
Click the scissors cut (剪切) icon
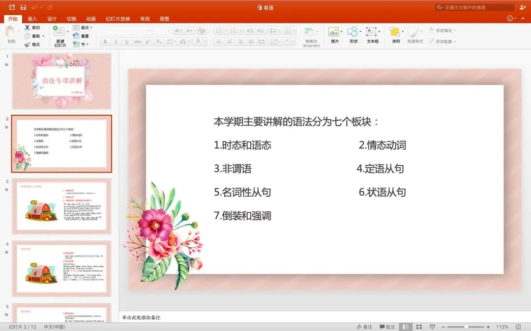(x=27, y=27)
